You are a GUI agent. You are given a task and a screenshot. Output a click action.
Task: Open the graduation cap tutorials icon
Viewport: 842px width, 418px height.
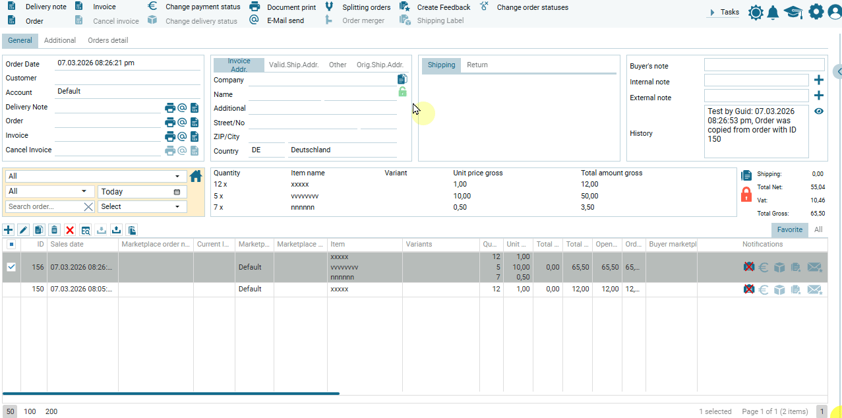tap(793, 13)
